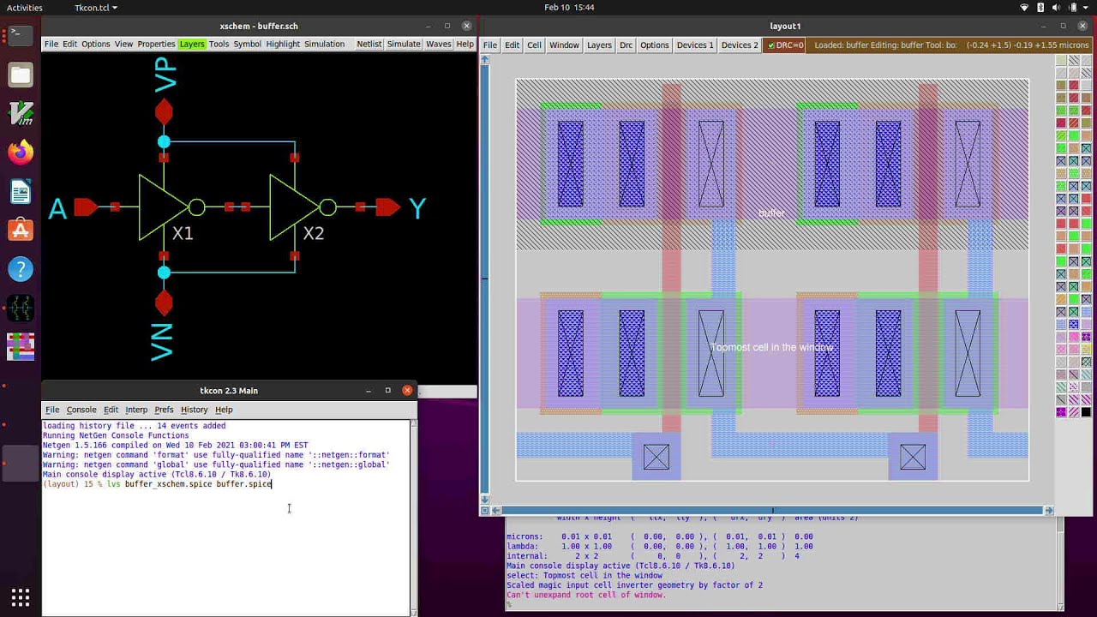Open the tkcon Interp menu

(x=136, y=410)
